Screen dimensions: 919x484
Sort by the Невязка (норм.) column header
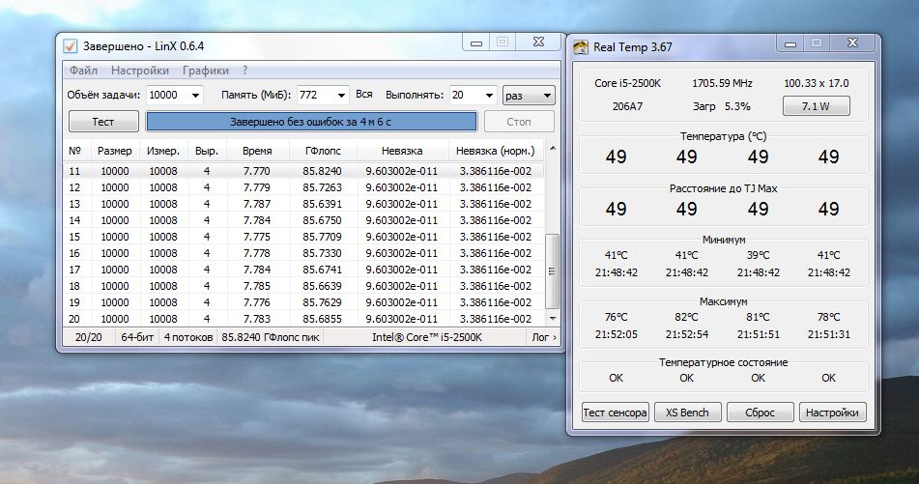495,151
